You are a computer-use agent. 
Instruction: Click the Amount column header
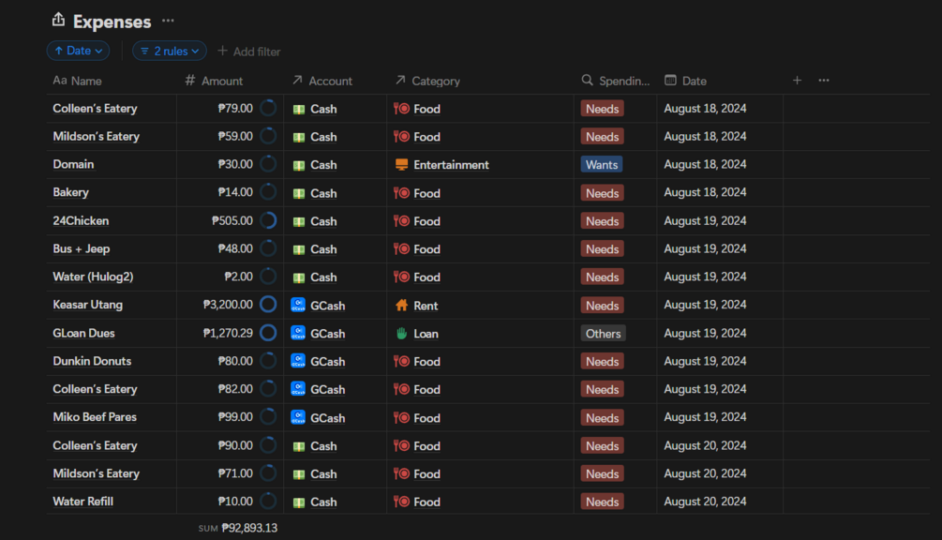pyautogui.click(x=221, y=81)
